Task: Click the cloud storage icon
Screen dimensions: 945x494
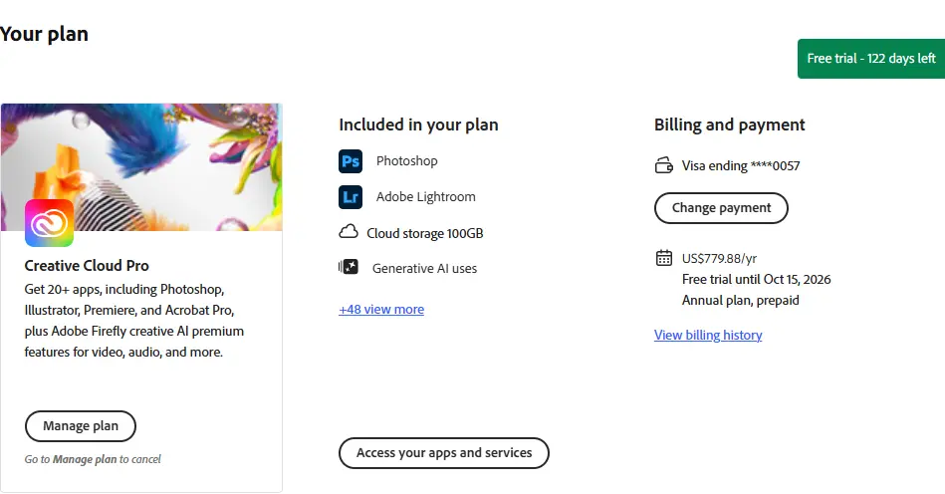Action: point(349,232)
